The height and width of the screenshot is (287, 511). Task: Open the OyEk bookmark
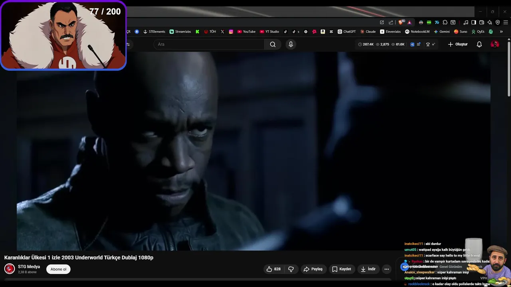(x=478, y=31)
